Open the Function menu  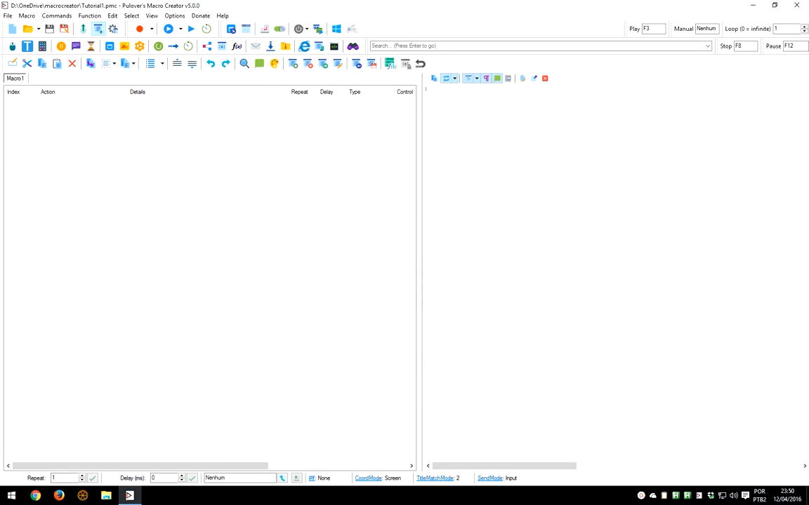point(90,16)
